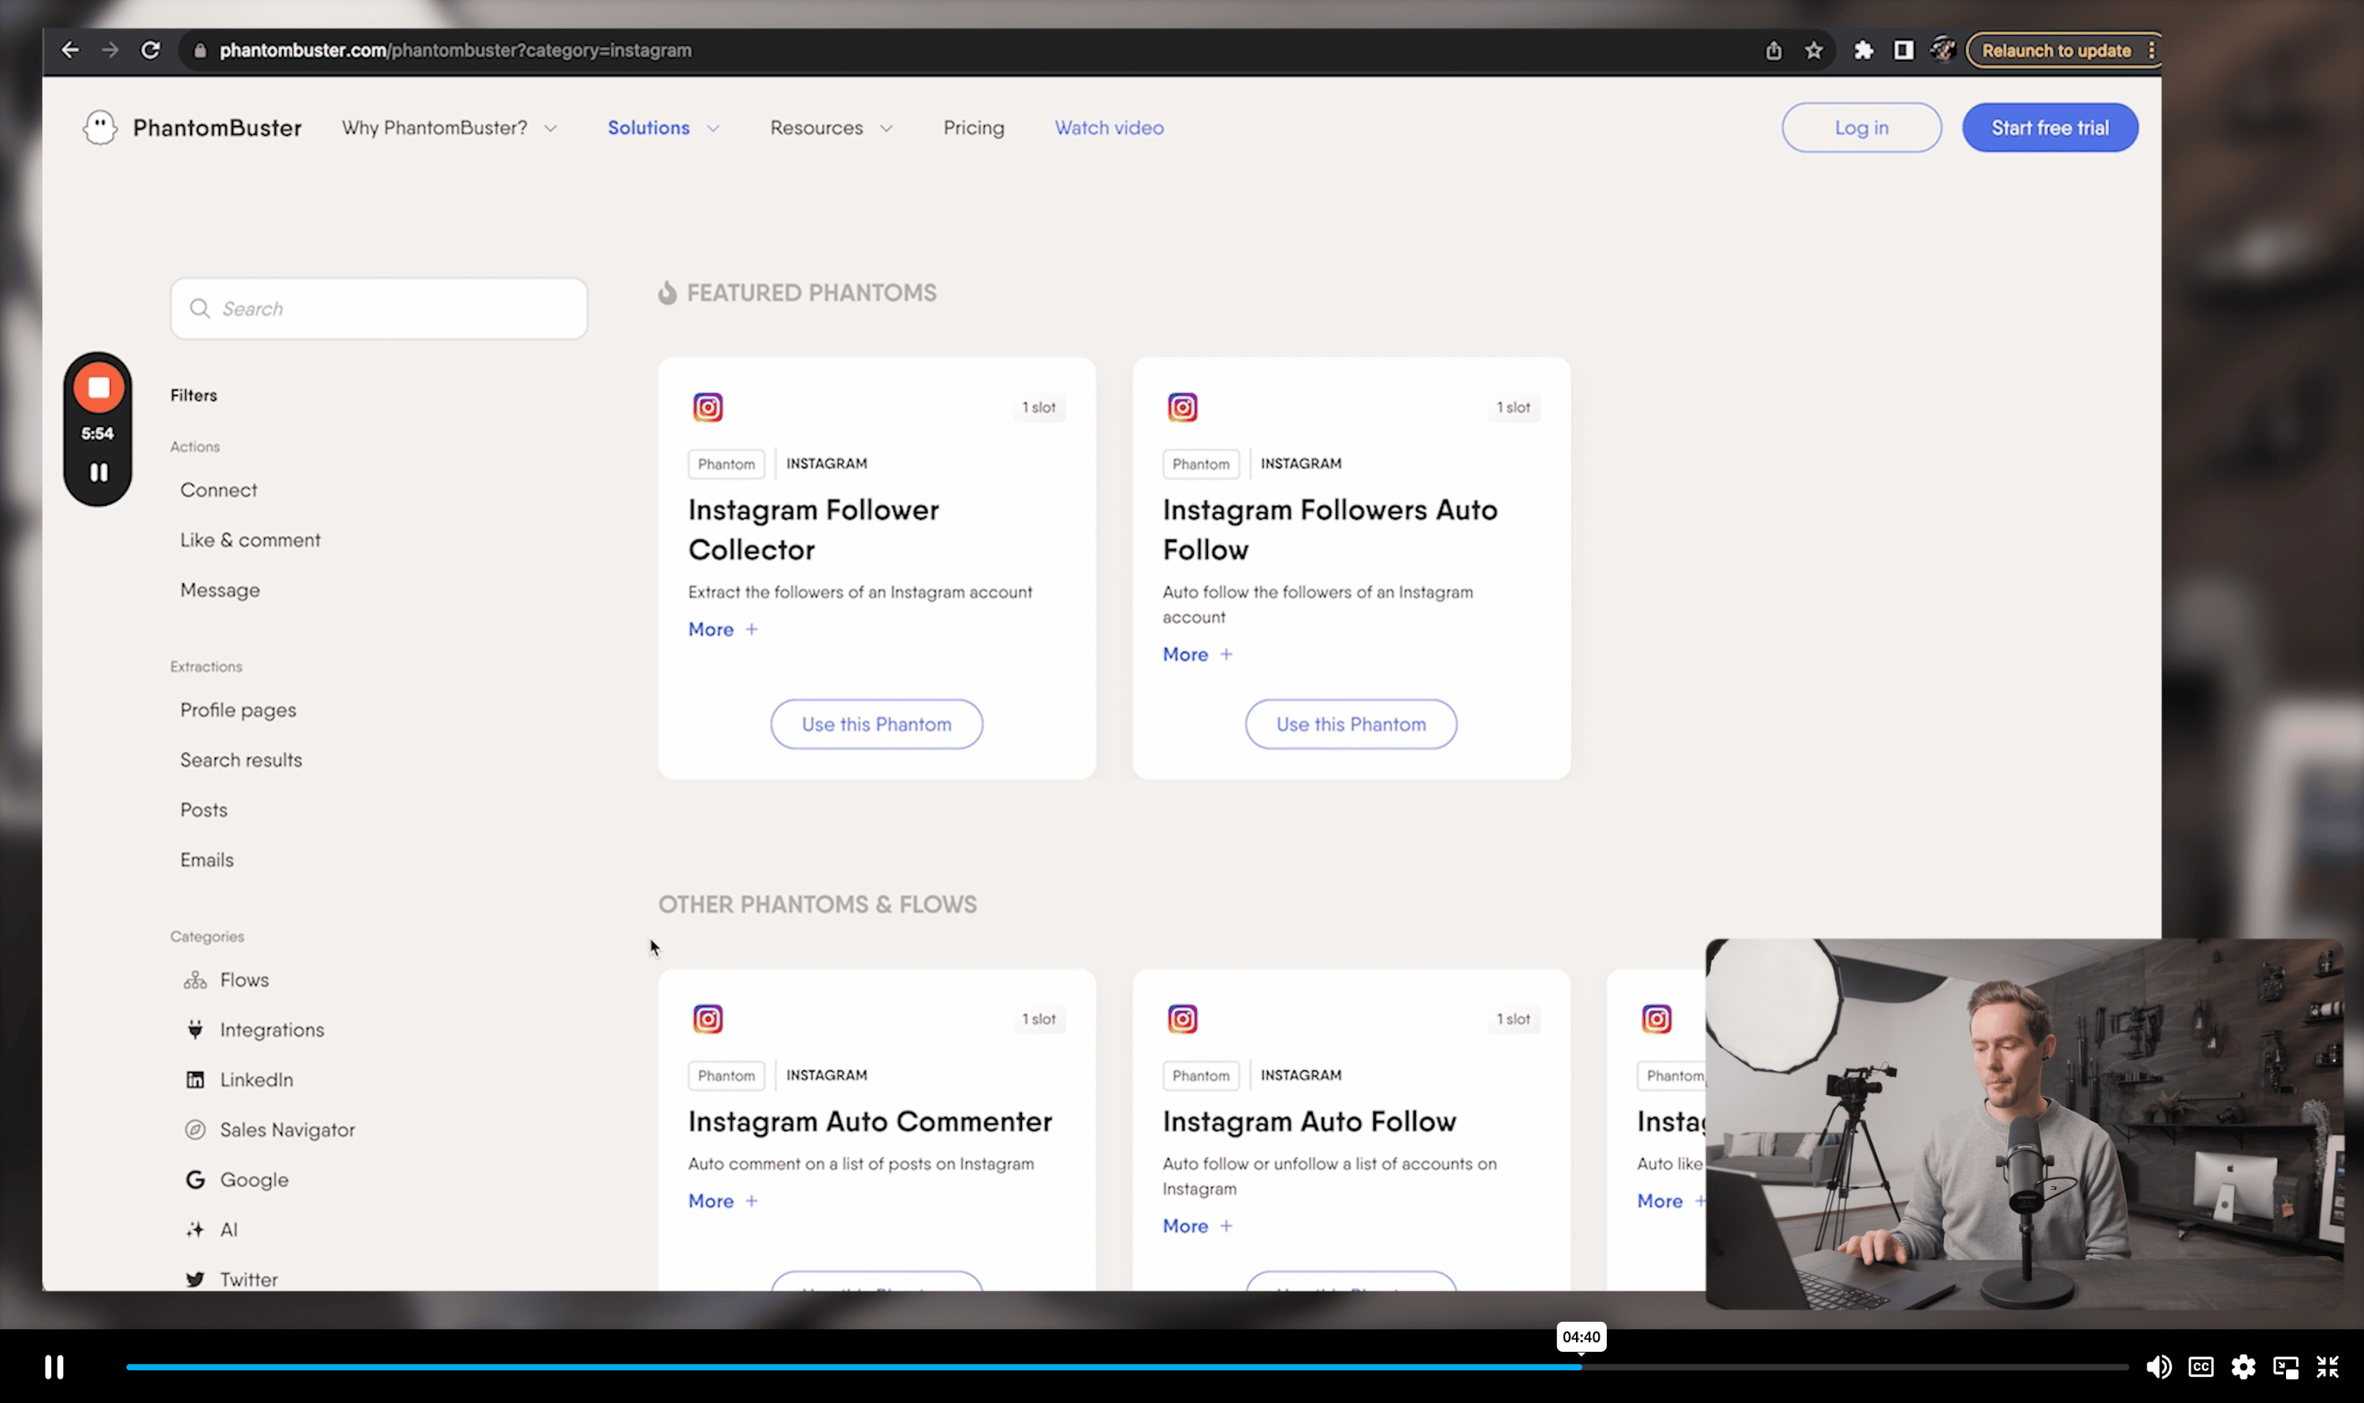Use the Instagram Followers Auto Follow Phantom
This screenshot has width=2364, height=1403.
click(x=1351, y=724)
